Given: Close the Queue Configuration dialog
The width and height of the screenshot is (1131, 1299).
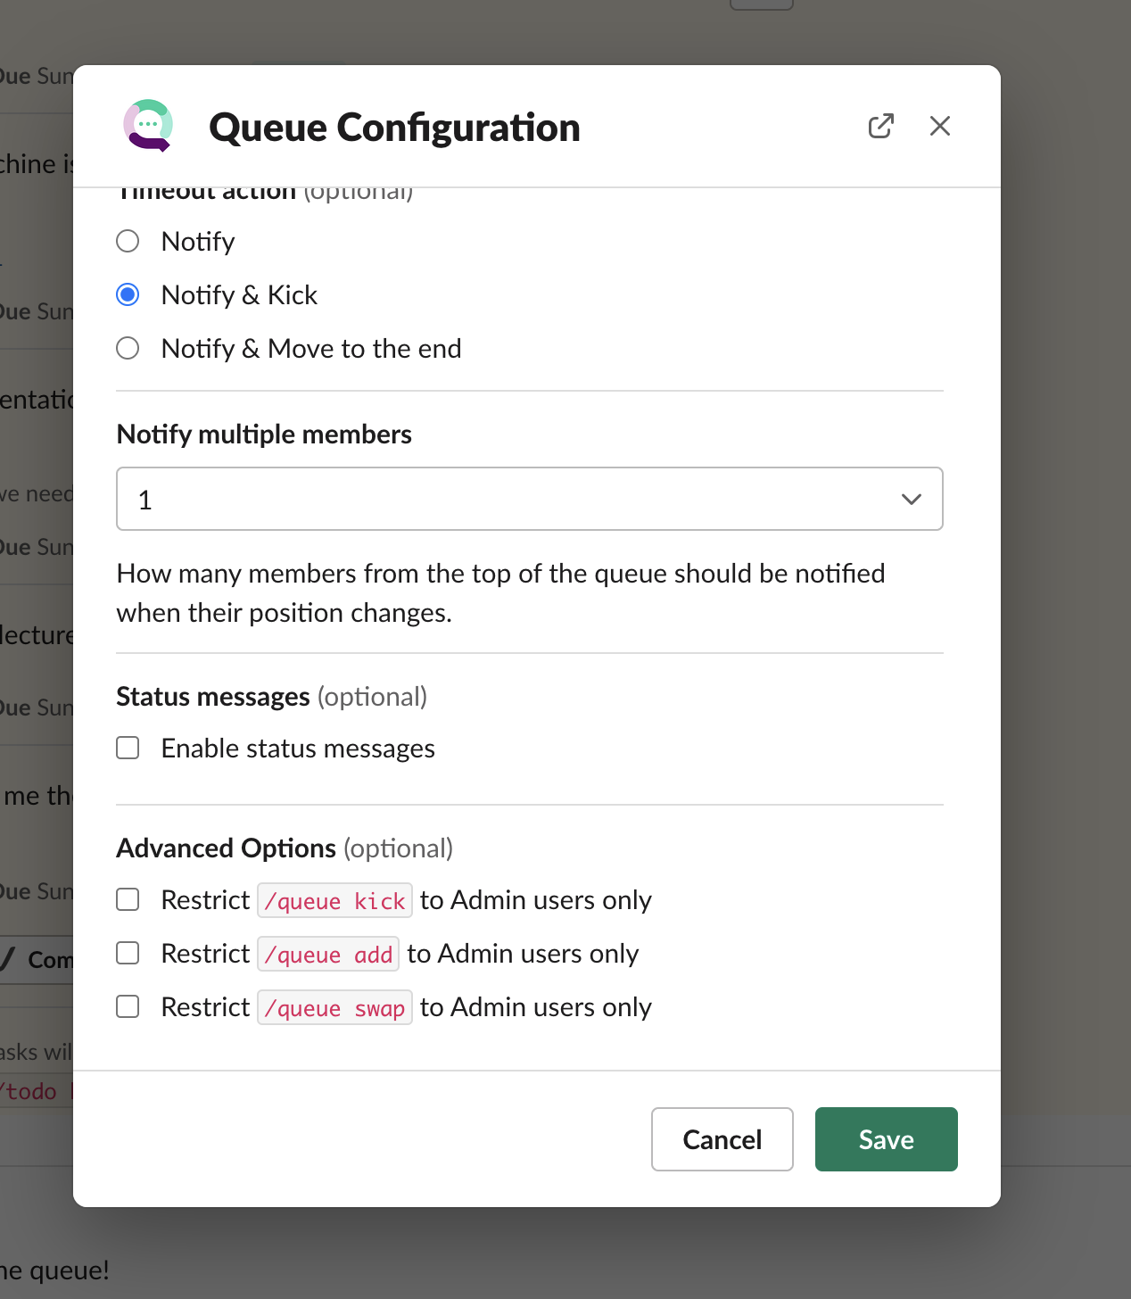Looking at the screenshot, I should (939, 126).
